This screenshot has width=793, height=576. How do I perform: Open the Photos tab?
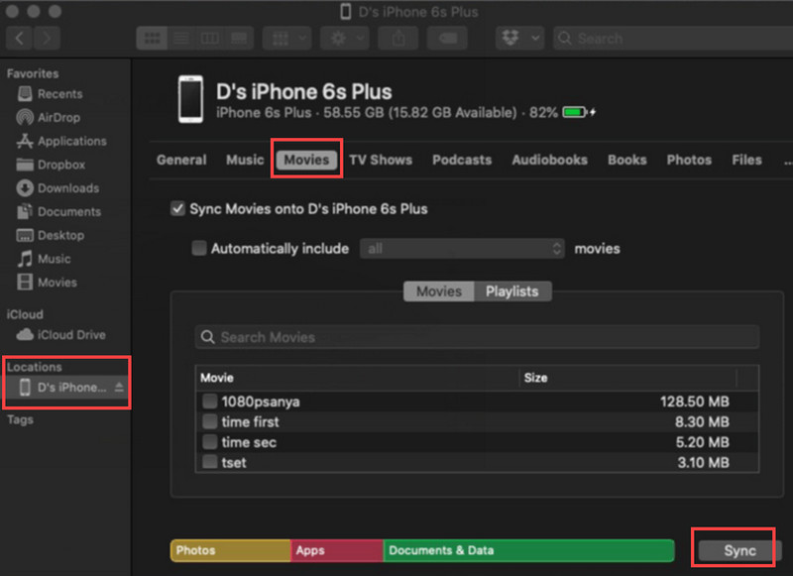coord(689,160)
